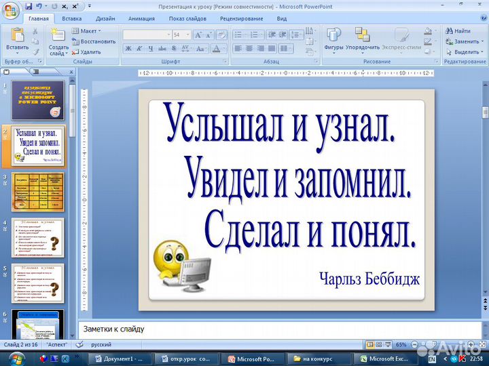
Task: Open Microsoft Excel taskbar button
Action: coord(383,359)
